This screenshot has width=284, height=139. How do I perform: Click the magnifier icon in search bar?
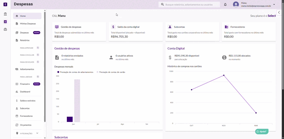point(162,5)
